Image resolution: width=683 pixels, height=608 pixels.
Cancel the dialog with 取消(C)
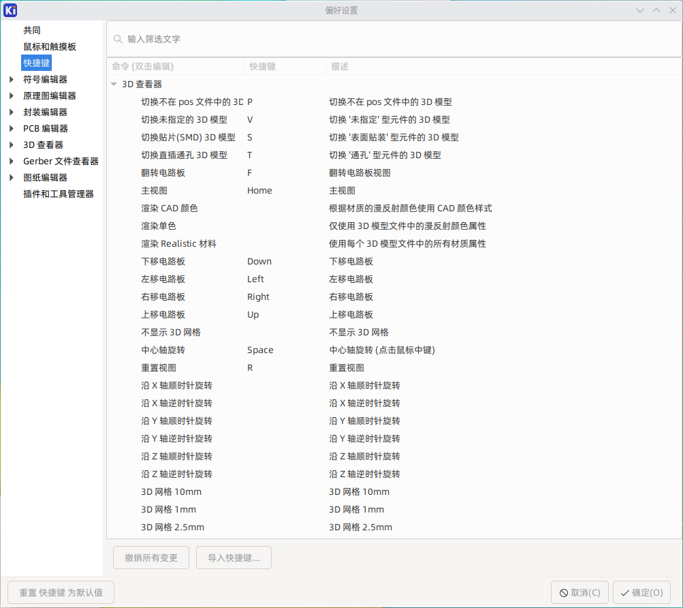click(579, 592)
